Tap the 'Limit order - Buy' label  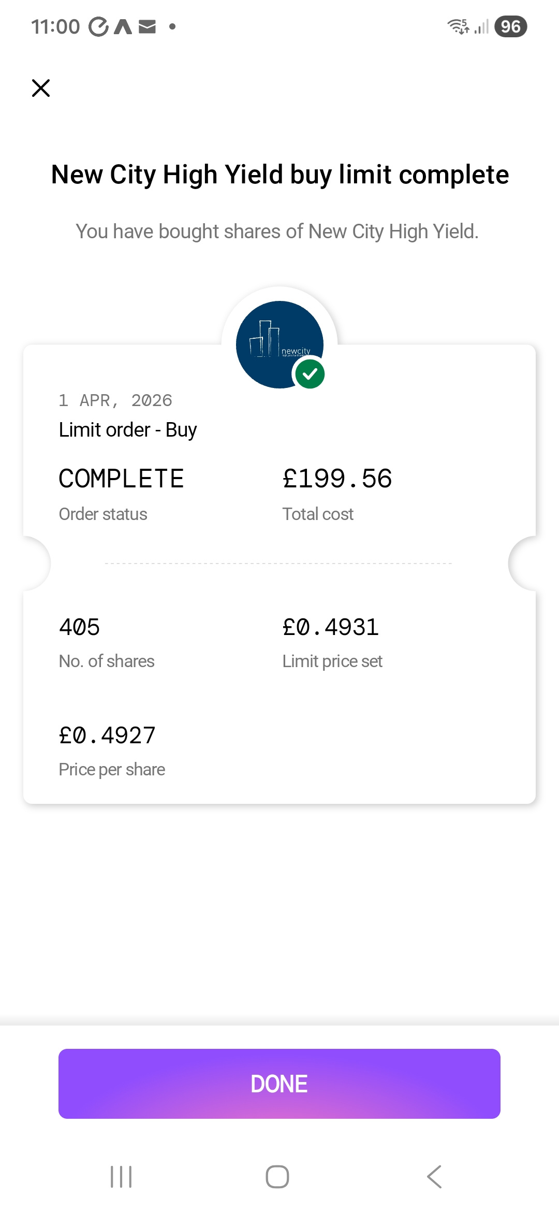click(128, 430)
